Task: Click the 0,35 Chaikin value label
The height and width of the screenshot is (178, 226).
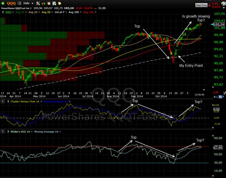Action: tap(216, 109)
